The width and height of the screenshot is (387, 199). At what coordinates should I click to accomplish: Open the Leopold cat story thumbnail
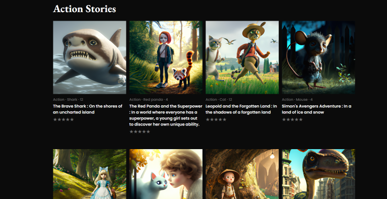(x=242, y=57)
